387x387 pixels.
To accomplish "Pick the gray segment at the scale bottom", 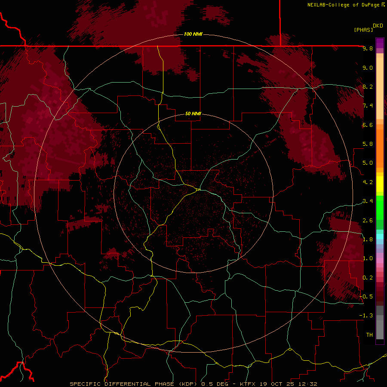I will point(380,329).
